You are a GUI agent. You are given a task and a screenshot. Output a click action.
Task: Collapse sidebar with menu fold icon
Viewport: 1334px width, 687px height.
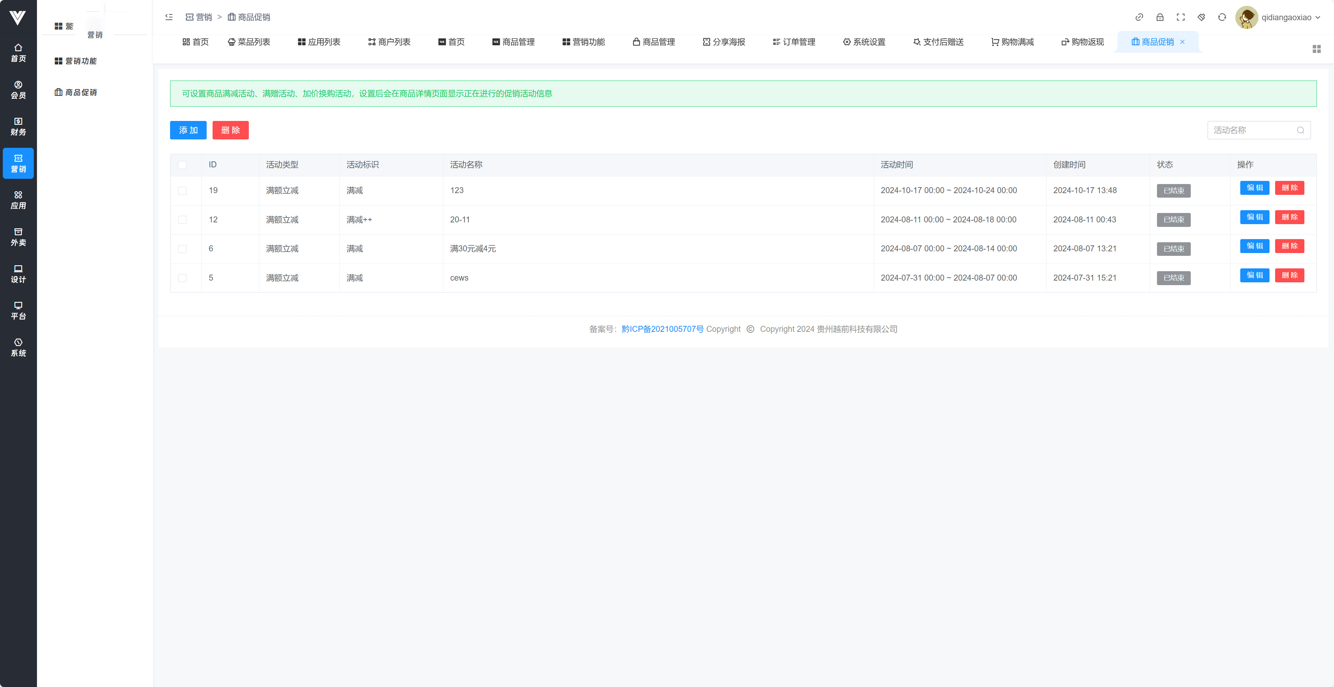[169, 17]
